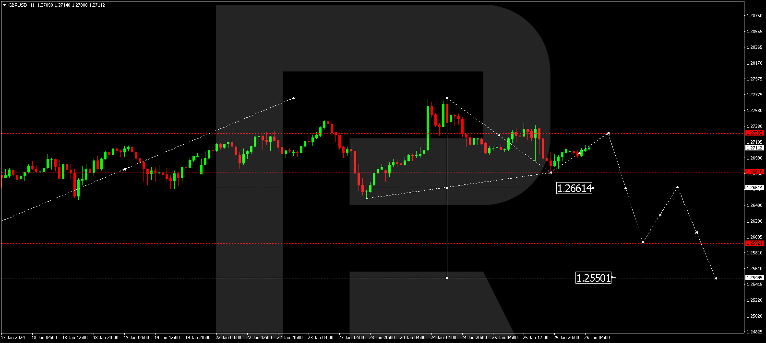The width and height of the screenshot is (766, 343).
Task: Select vertical line top anchor at peak
Action: tap(447, 98)
